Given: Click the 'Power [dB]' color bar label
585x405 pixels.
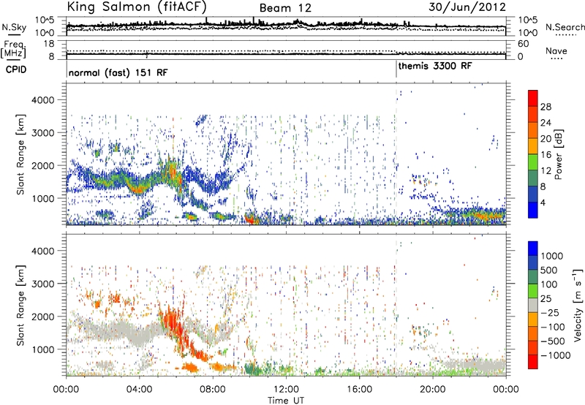Looking at the screenshot, I should click(x=558, y=154).
